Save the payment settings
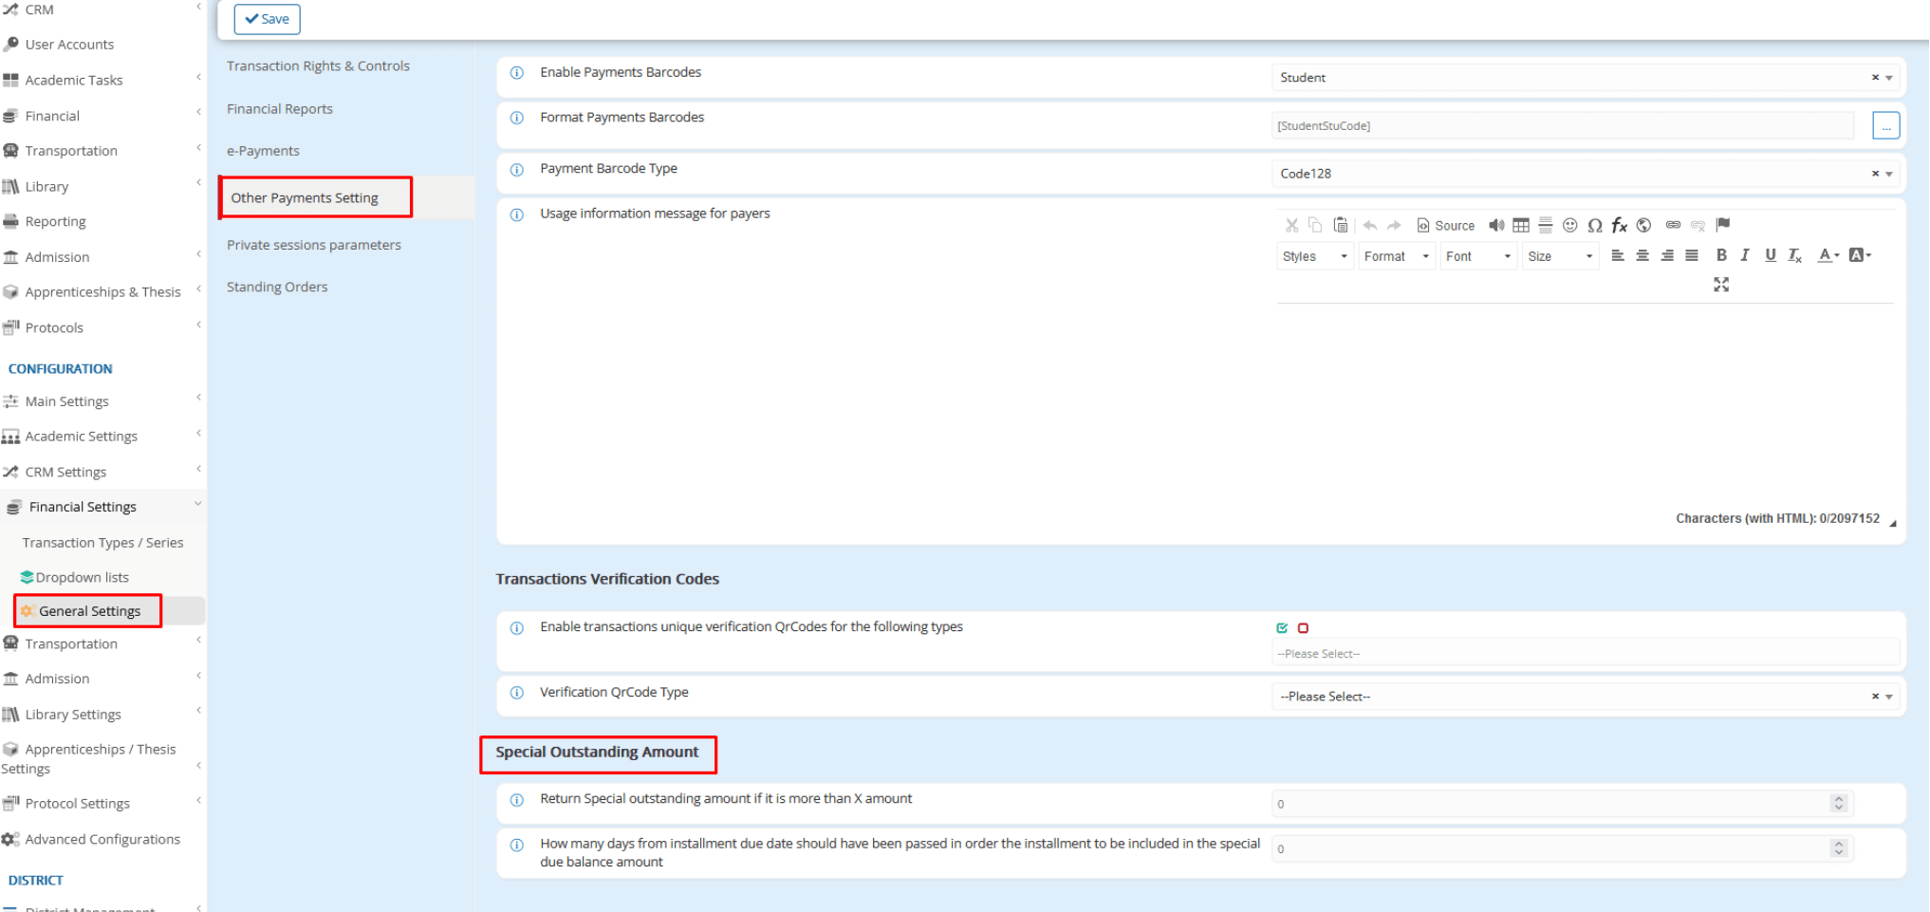Screen dimensions: 1930x912 [268, 19]
